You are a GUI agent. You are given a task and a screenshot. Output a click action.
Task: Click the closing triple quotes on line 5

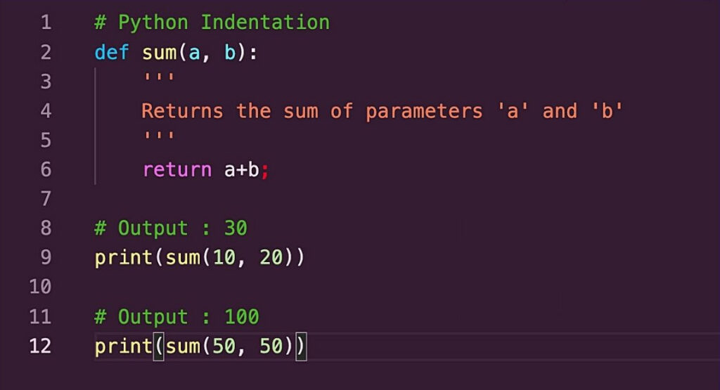click(x=158, y=139)
